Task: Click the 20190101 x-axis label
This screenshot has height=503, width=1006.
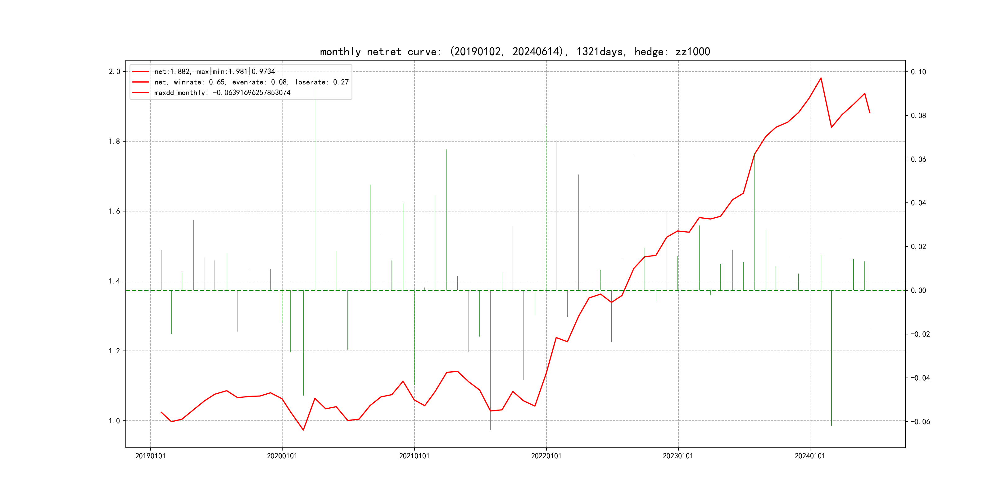Action: pyautogui.click(x=150, y=456)
